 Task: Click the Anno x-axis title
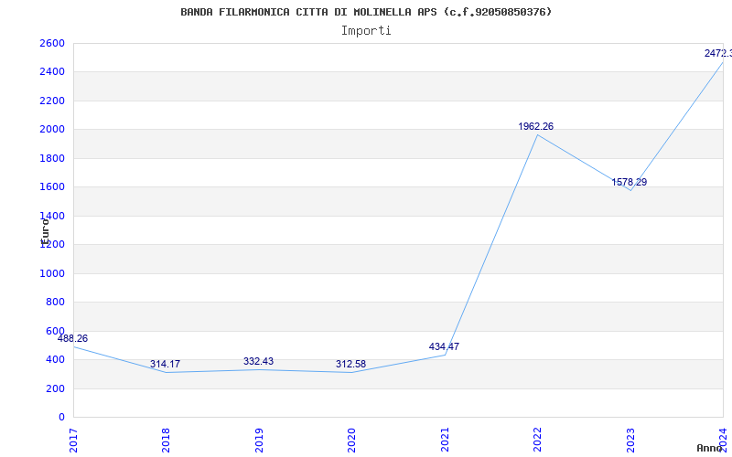(x=710, y=448)
